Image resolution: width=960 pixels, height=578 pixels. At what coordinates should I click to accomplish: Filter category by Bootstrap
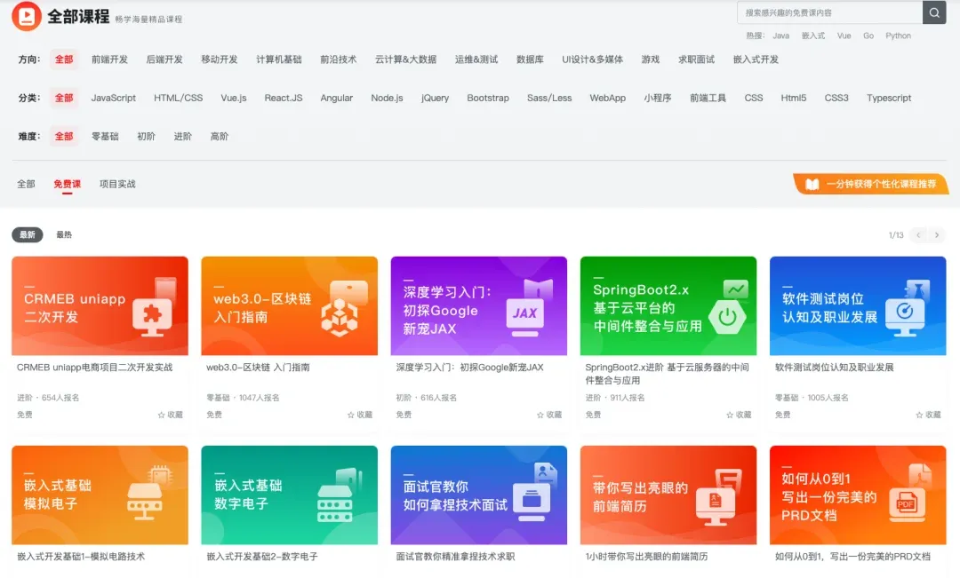[x=487, y=98]
